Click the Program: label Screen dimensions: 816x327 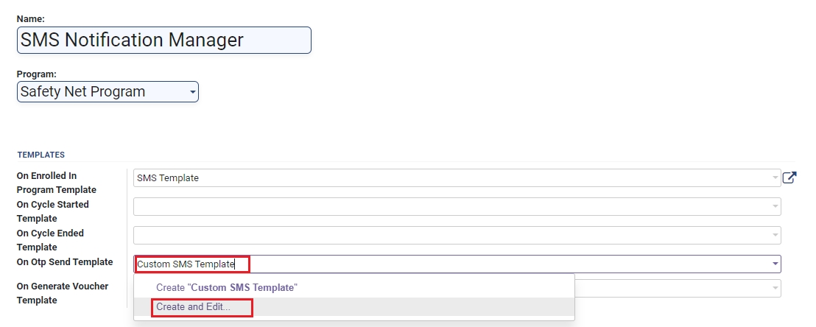pos(37,74)
